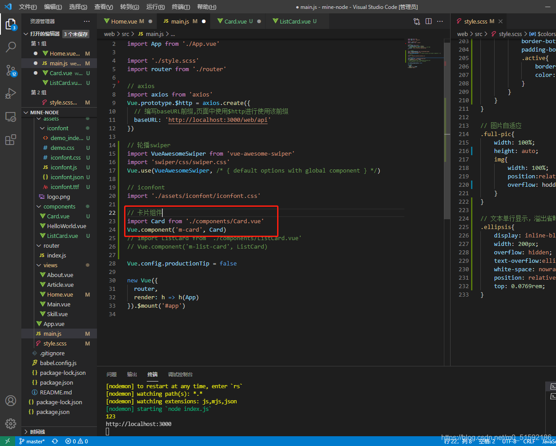Screen dimensions: 556x446
Task: Open the Run and Debug view
Action: click(x=11, y=93)
